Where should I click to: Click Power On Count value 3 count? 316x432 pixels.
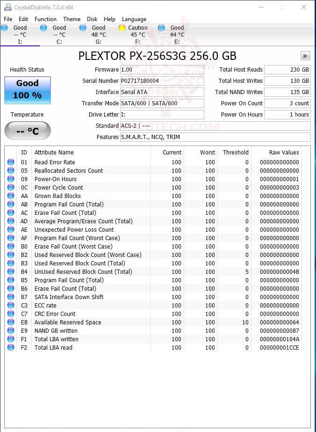(x=287, y=103)
